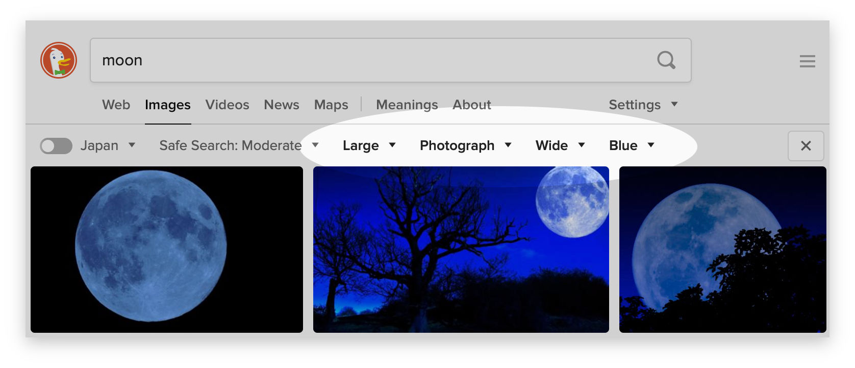Screen dimensions: 855x368
Task: Expand the Settings dropdown
Action: click(x=643, y=105)
